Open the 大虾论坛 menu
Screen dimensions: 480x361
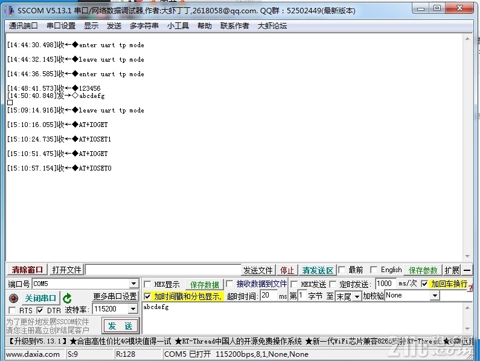272,26
